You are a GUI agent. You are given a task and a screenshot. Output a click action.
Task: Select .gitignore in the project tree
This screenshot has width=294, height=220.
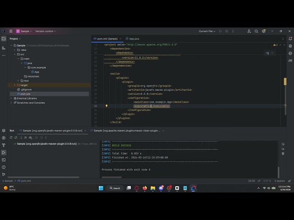click(x=24, y=89)
